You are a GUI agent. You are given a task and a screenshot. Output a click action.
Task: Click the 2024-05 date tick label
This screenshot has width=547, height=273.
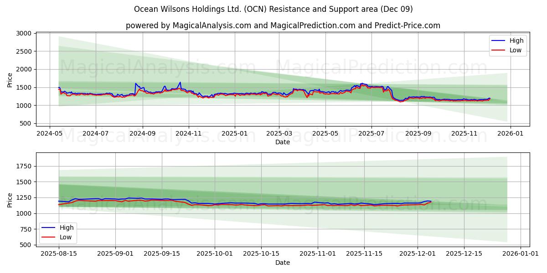tap(50, 134)
